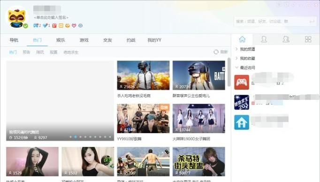Image resolution: width=320 pixels, height=182 pixels.
Task: Open dance group stream with 13744 viewers
Action: click(199, 118)
